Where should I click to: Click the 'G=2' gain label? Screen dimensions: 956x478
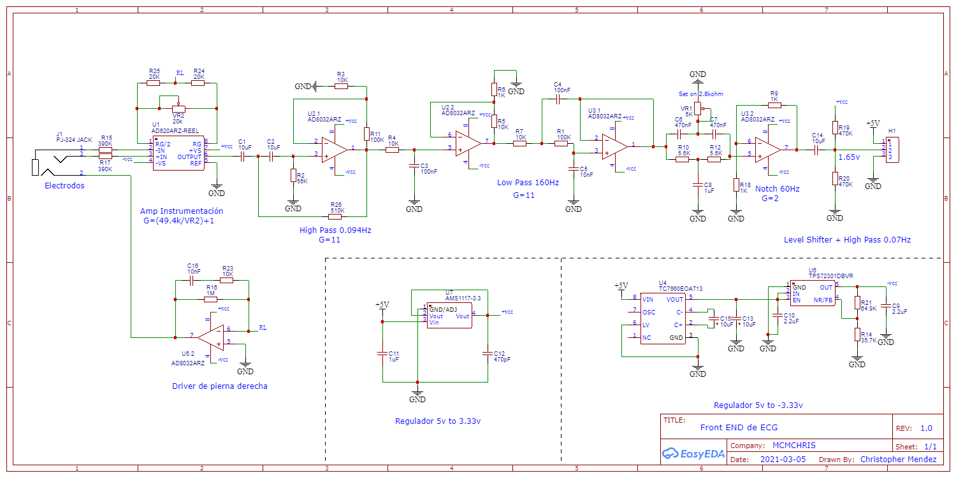point(771,199)
